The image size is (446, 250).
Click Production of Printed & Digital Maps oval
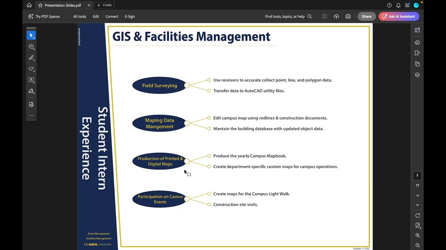(x=159, y=161)
